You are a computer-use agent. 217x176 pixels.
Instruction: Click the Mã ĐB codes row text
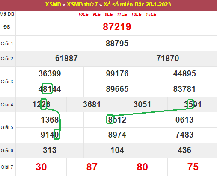[117, 15]
